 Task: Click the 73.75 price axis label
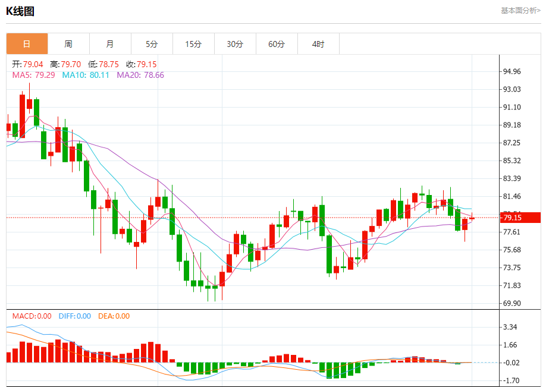[512, 268]
